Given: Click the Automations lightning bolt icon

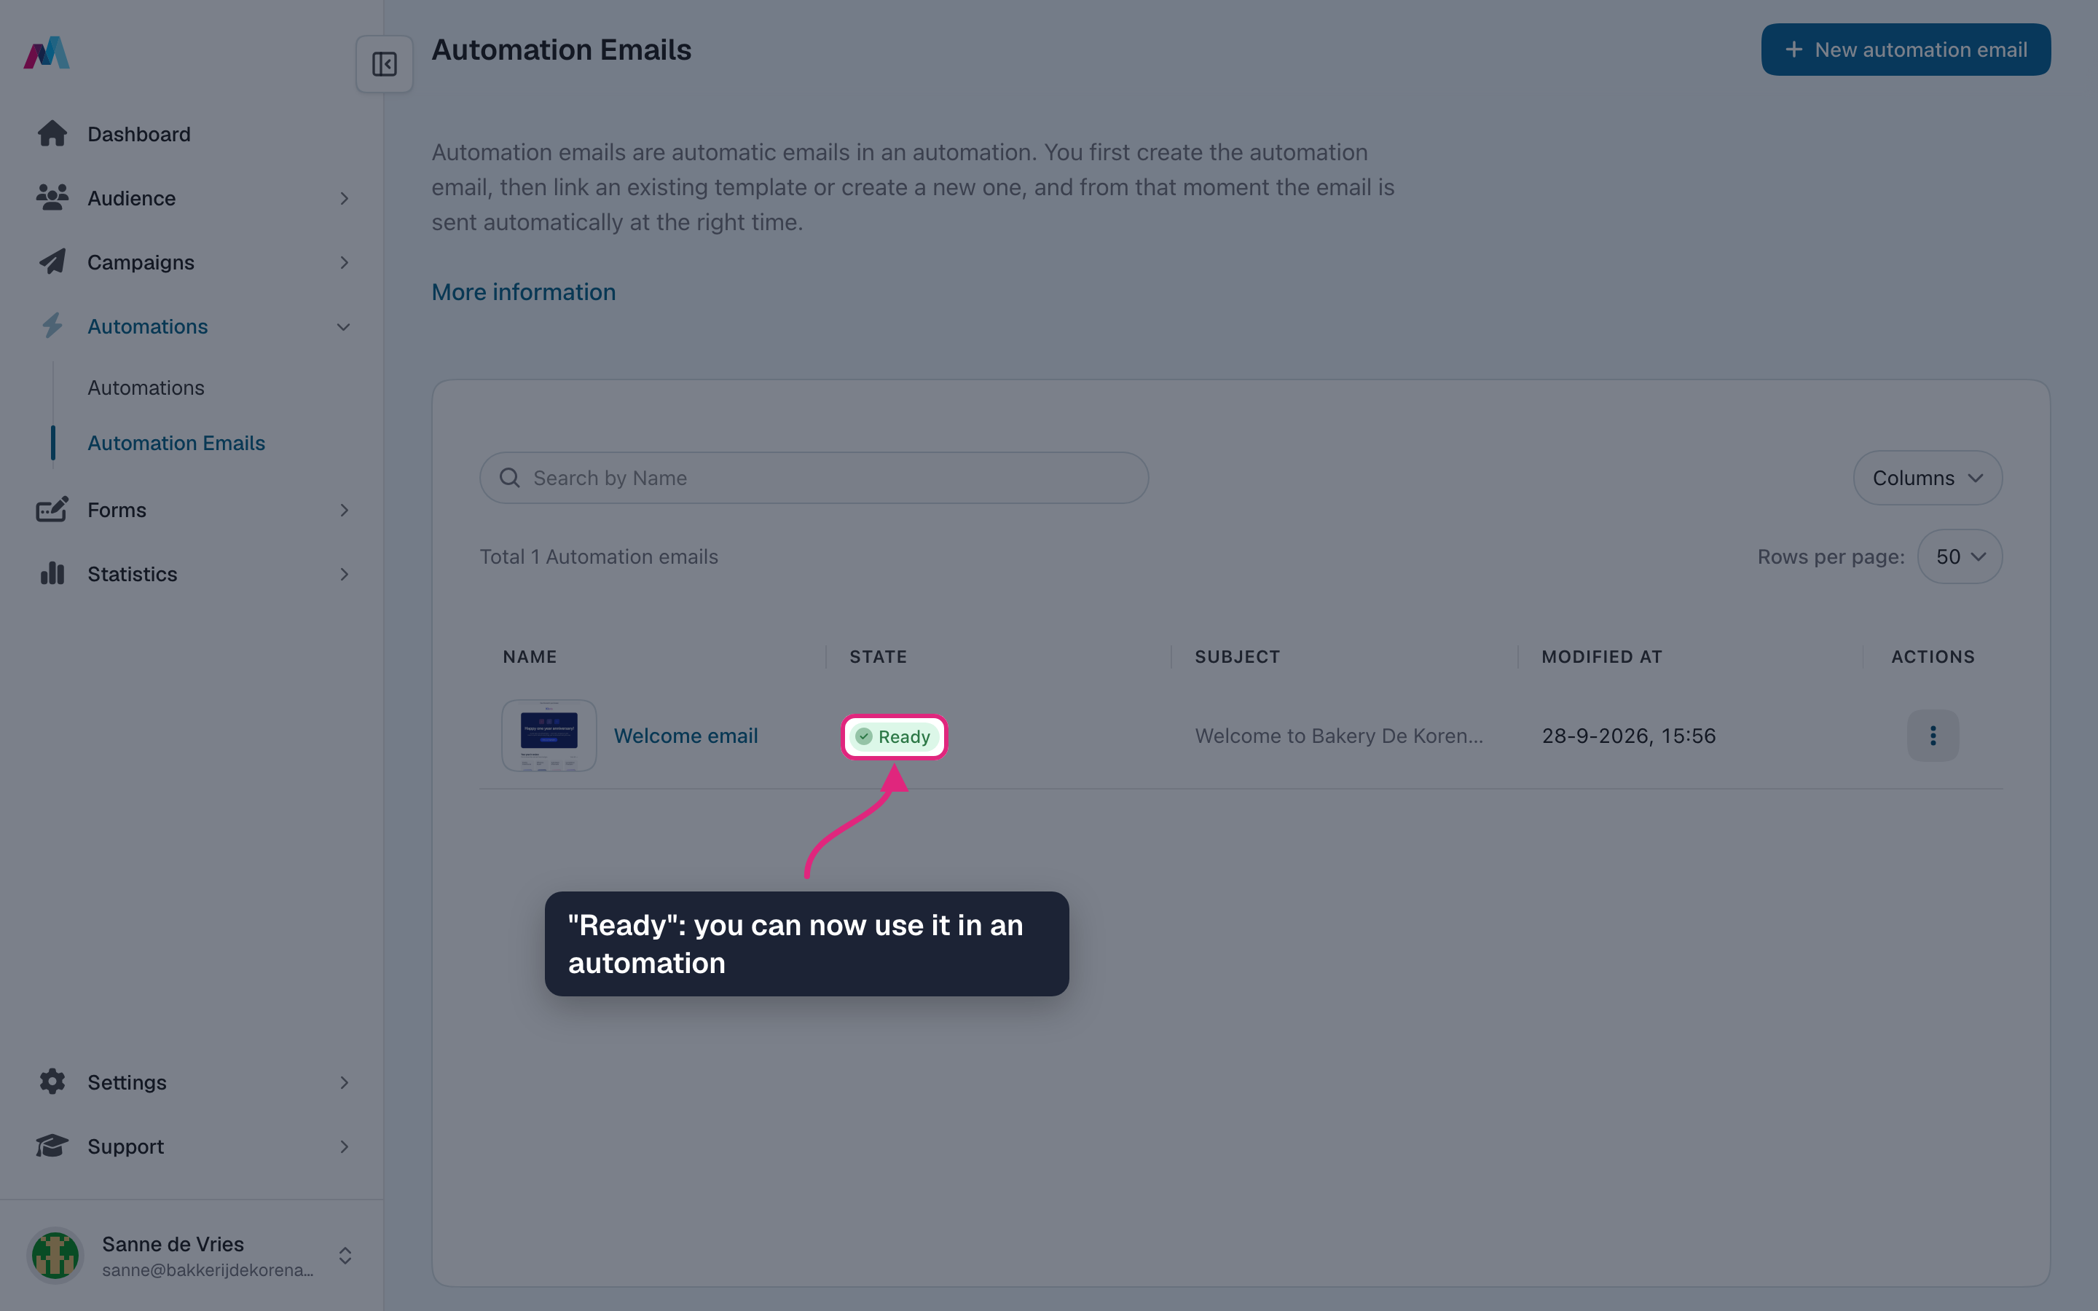Looking at the screenshot, I should (x=52, y=326).
